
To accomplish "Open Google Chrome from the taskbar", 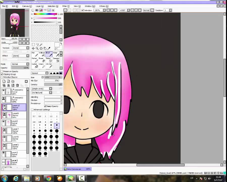I will pos(48,178).
